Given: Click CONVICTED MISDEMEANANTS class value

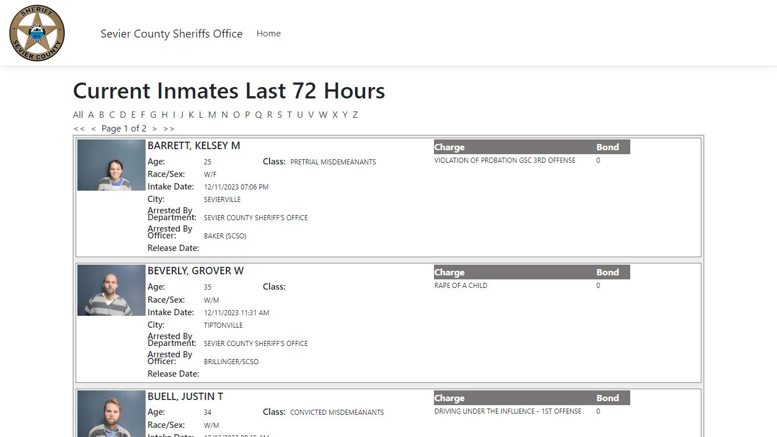Looking at the screenshot, I should point(337,413).
